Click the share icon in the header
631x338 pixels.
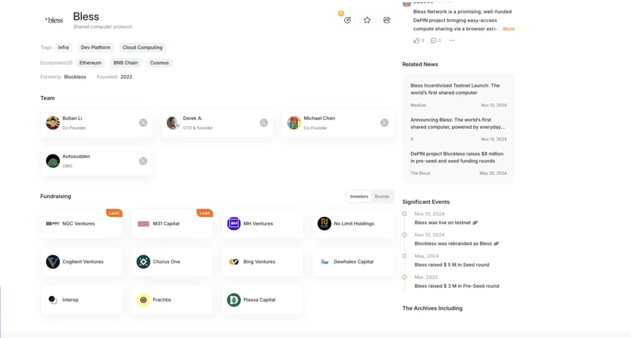point(387,20)
